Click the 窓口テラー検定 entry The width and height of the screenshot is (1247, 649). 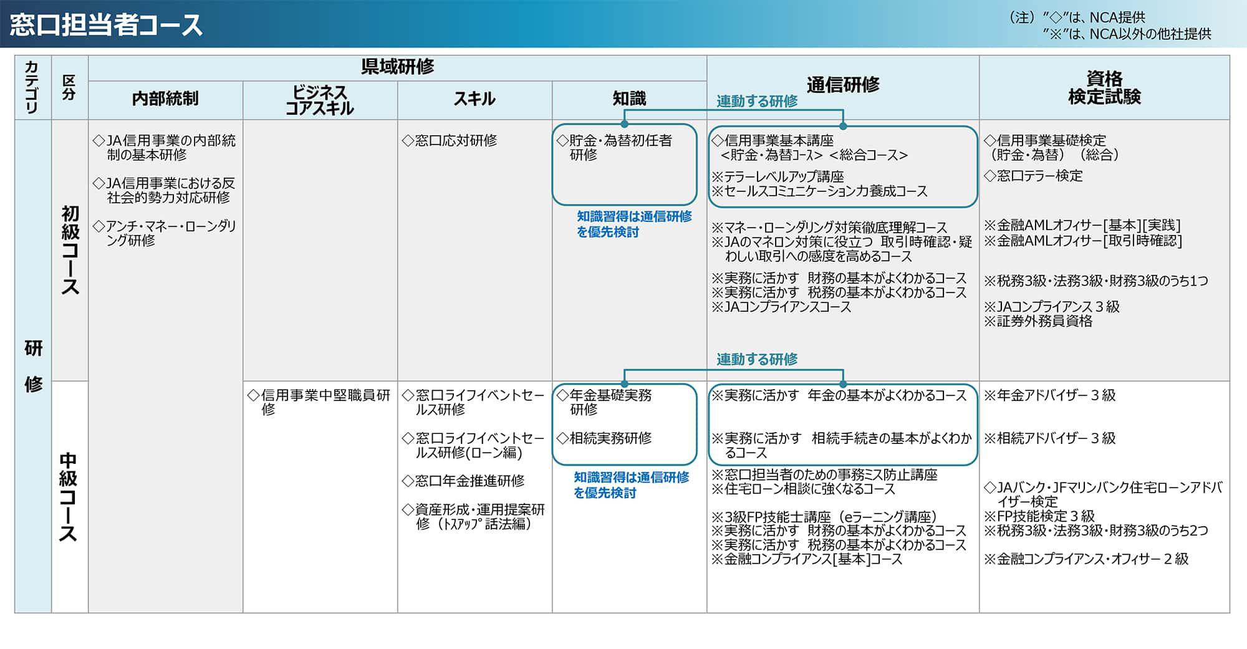pyautogui.click(x=1033, y=176)
